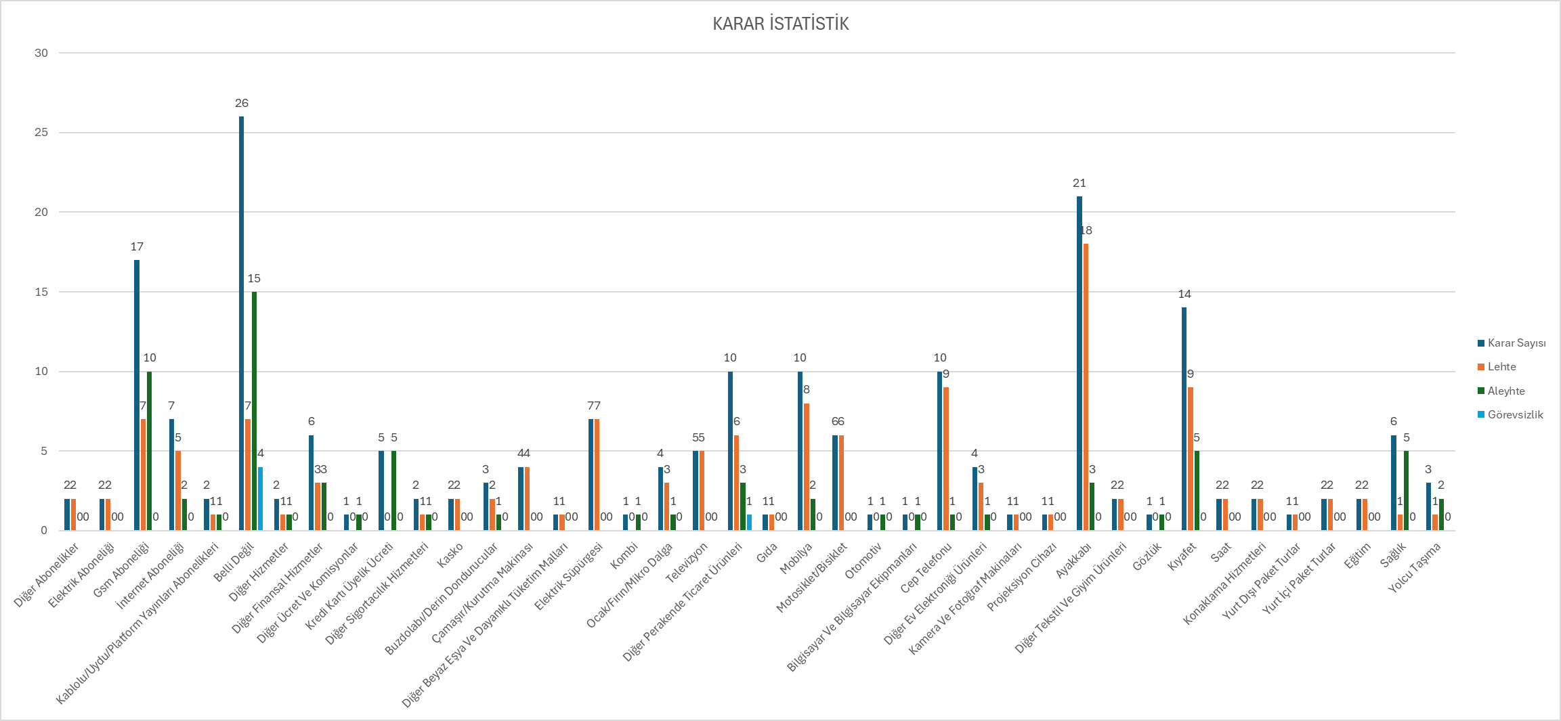Click the Görevsizlik legend label
The width and height of the screenshot is (1561, 721).
click(x=1515, y=415)
